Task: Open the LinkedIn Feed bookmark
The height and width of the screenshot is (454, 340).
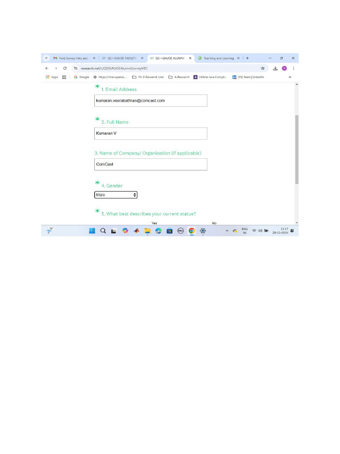Action: [248, 77]
